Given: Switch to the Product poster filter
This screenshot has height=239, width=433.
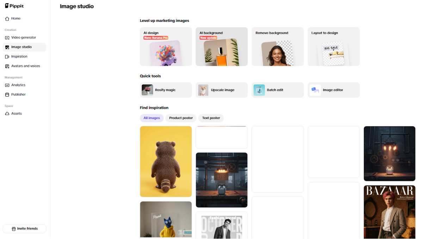Looking at the screenshot, I should coord(181,118).
